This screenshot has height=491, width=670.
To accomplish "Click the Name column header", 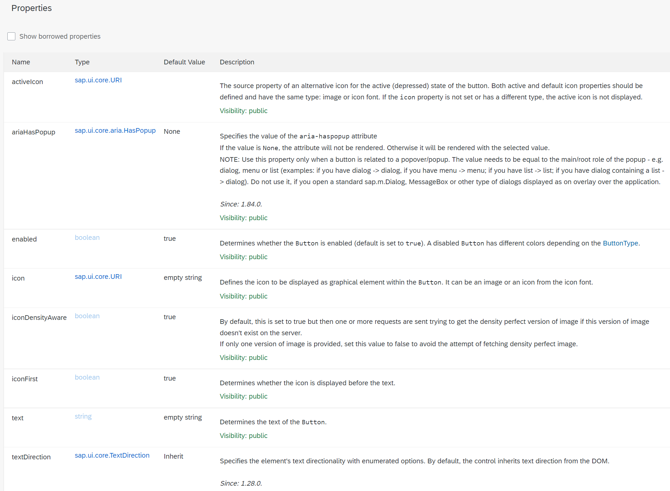I will pyautogui.click(x=21, y=62).
